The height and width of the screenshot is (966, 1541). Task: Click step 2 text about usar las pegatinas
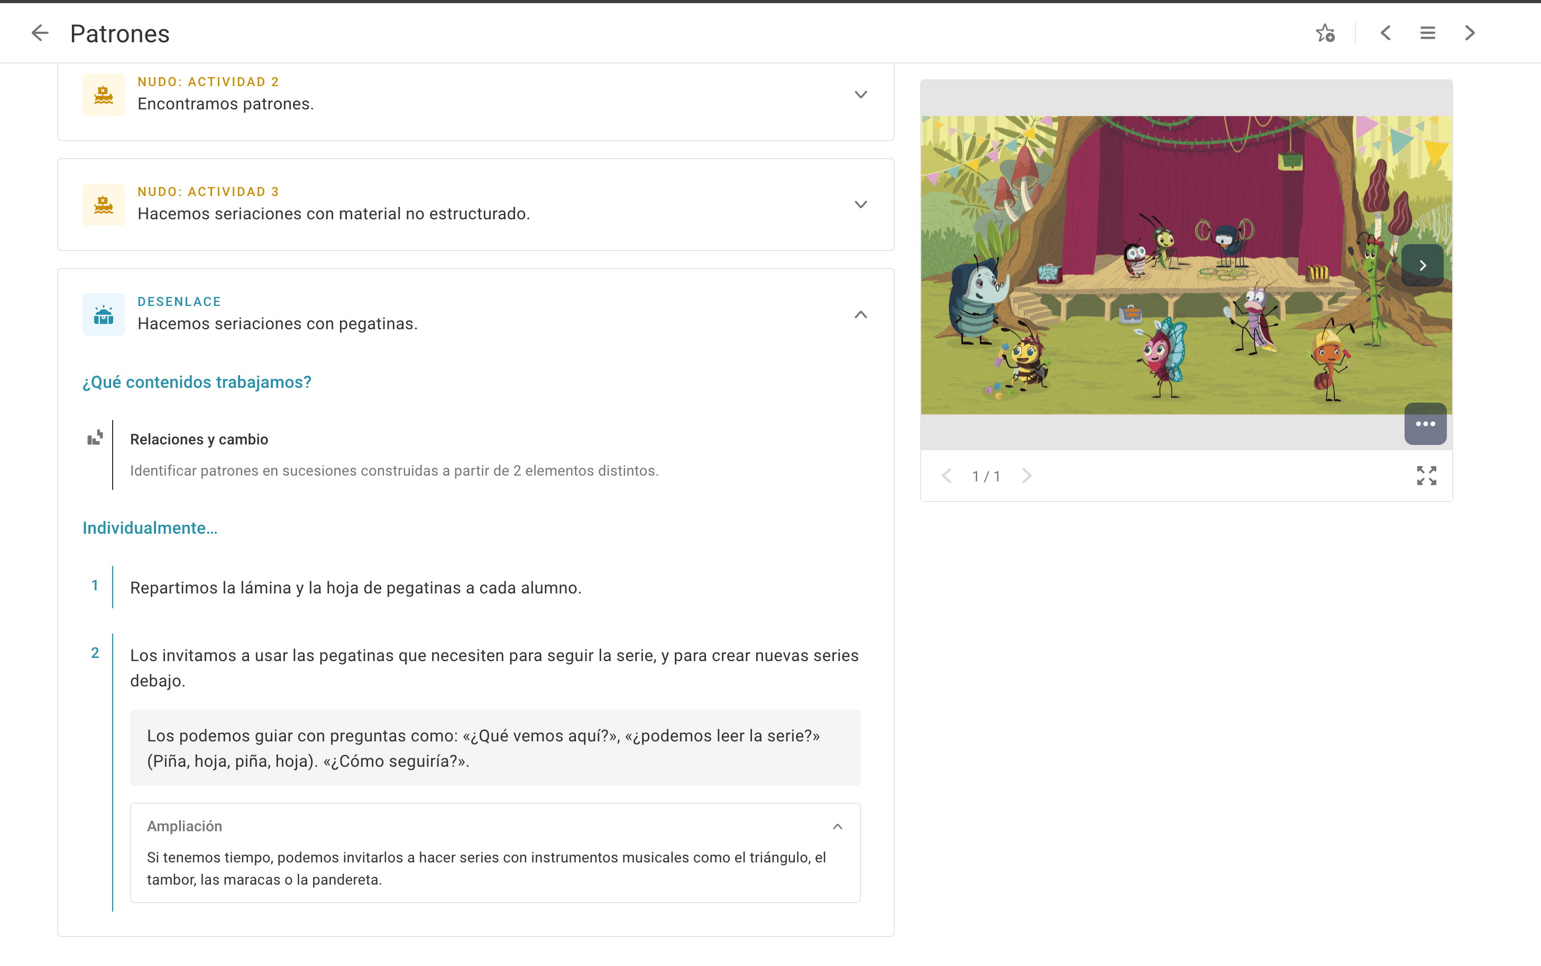coord(494,667)
